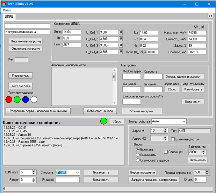Select the Выключить polling radio option

(x=138, y=155)
